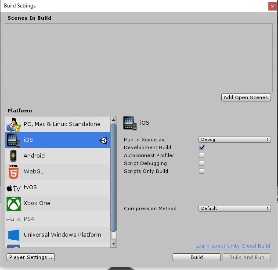Viewport: 278px width, 270px height.
Task: Click the Build And Run button
Action: (x=247, y=257)
